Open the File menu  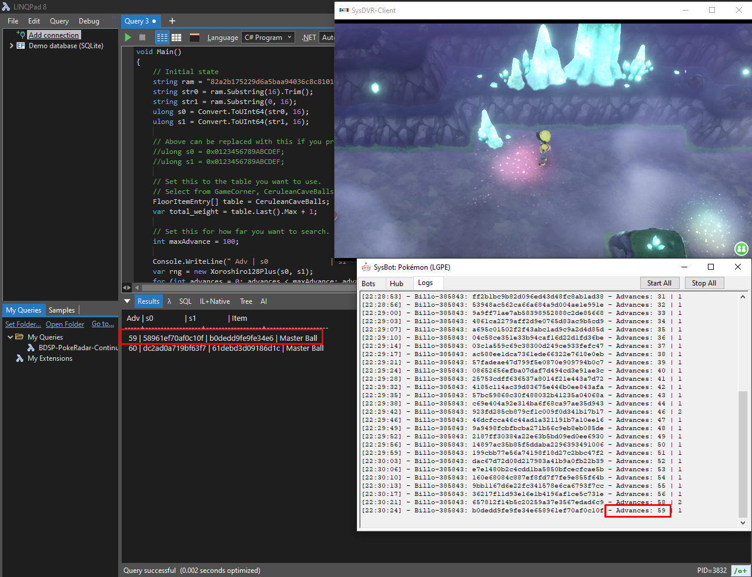[x=13, y=21]
